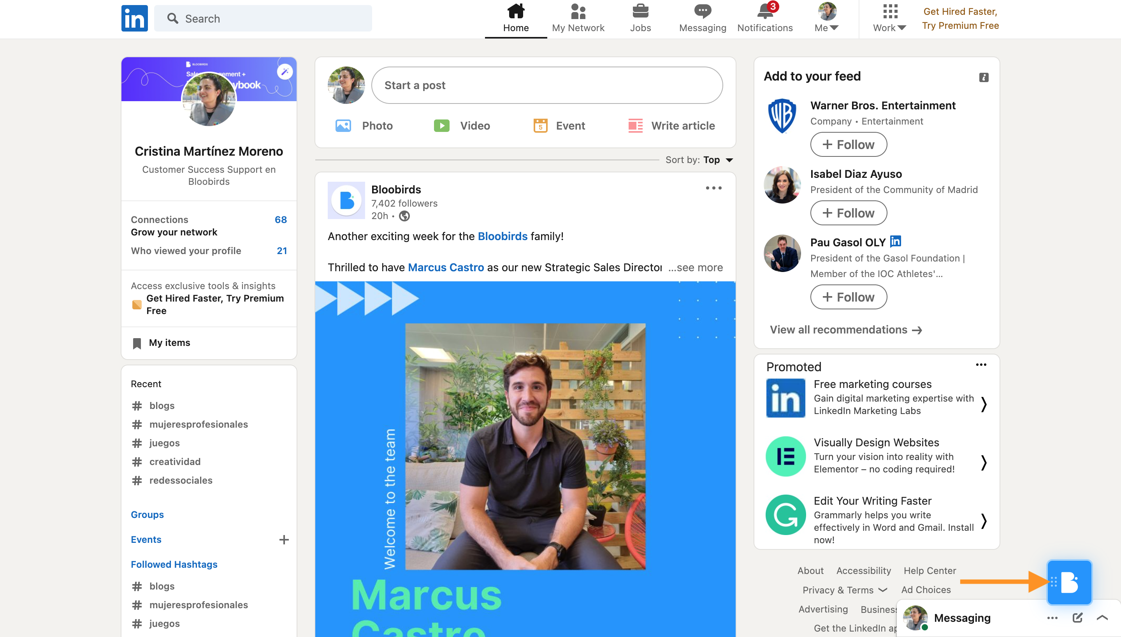Open Marcus Castro welcome image
The image size is (1121, 637).
click(x=525, y=460)
